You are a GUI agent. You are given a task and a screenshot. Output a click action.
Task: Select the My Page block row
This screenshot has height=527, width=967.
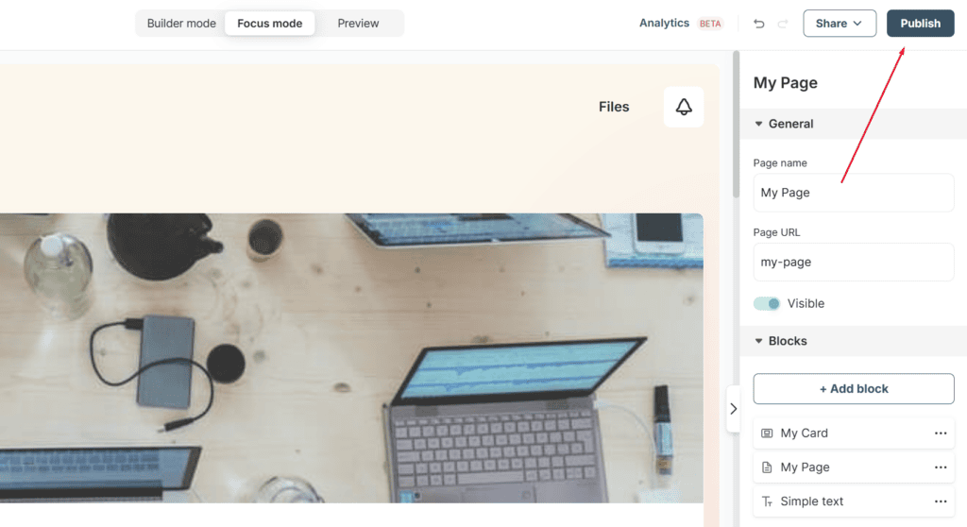pos(854,467)
